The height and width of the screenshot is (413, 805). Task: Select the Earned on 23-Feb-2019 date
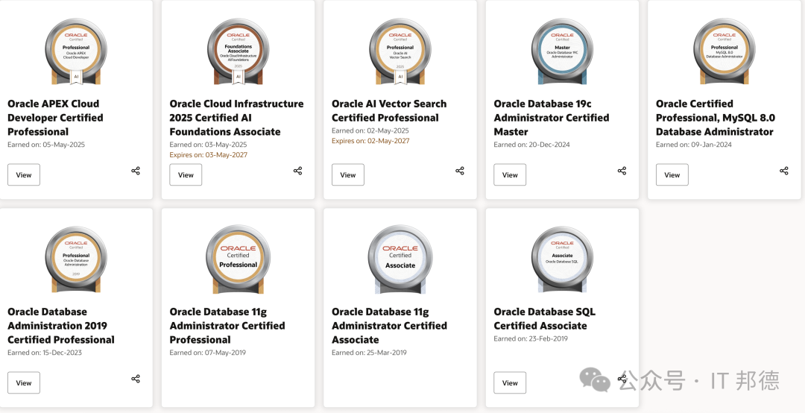pos(531,339)
